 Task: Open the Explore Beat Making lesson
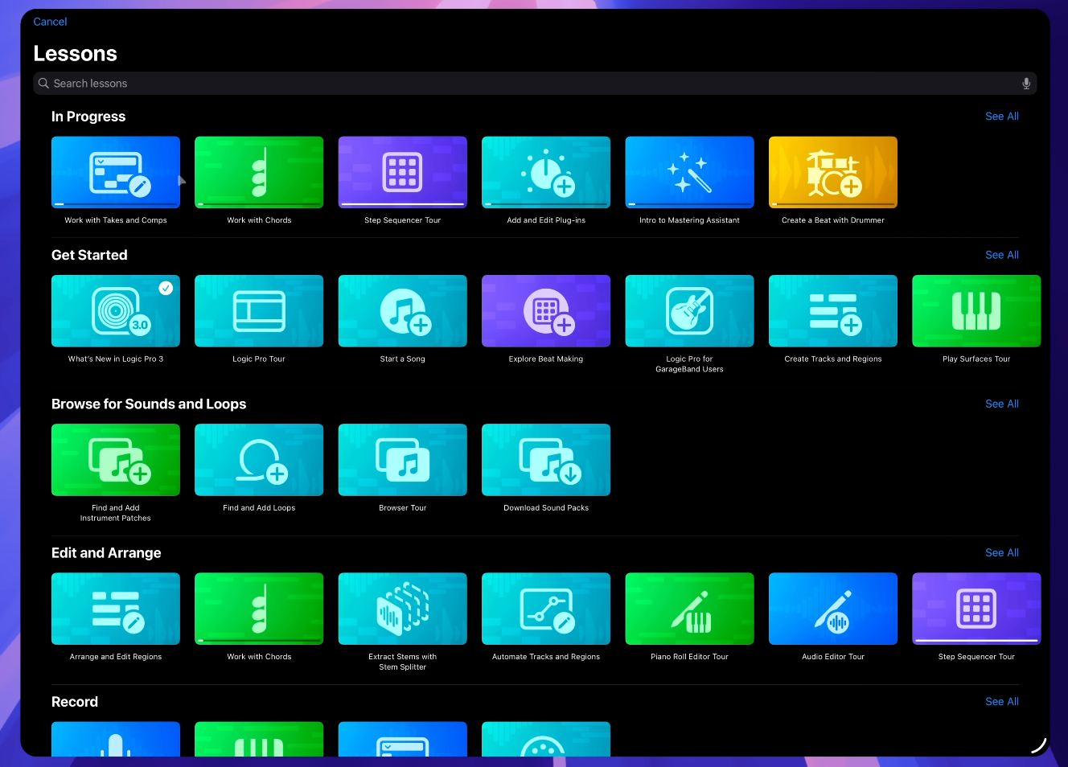pyautogui.click(x=546, y=311)
